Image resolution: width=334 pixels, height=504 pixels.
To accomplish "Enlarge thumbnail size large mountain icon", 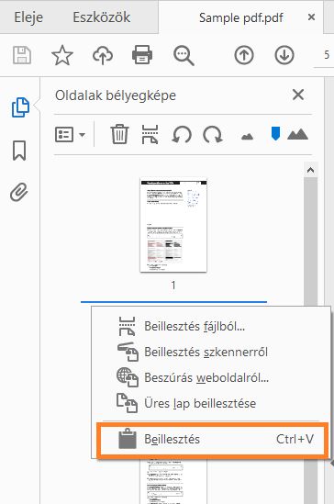I will point(297,134).
